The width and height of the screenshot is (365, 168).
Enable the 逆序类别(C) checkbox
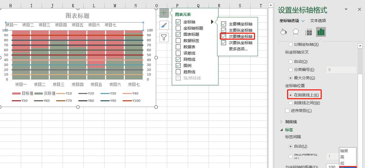point(287,111)
